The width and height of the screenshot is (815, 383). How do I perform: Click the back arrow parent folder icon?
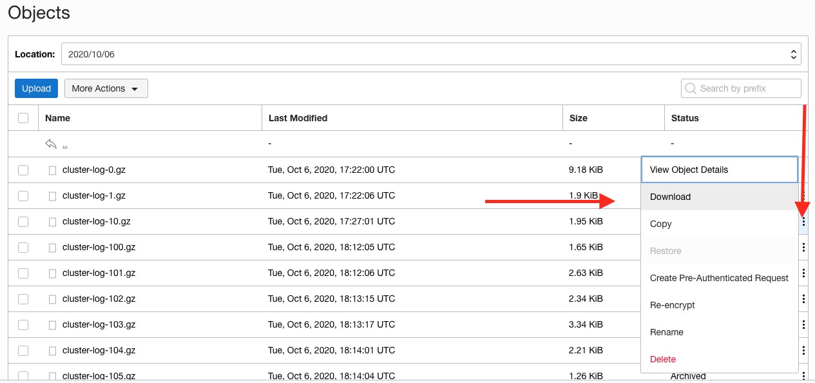51,144
